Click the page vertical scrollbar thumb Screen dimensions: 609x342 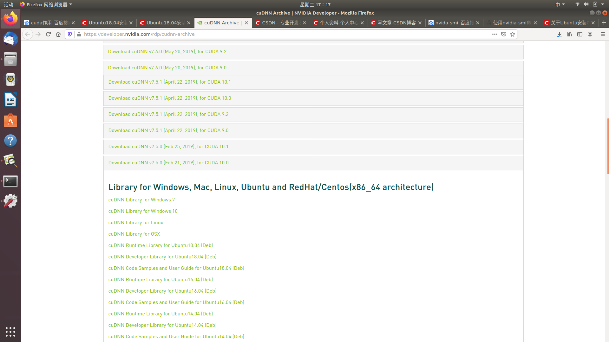point(608,146)
